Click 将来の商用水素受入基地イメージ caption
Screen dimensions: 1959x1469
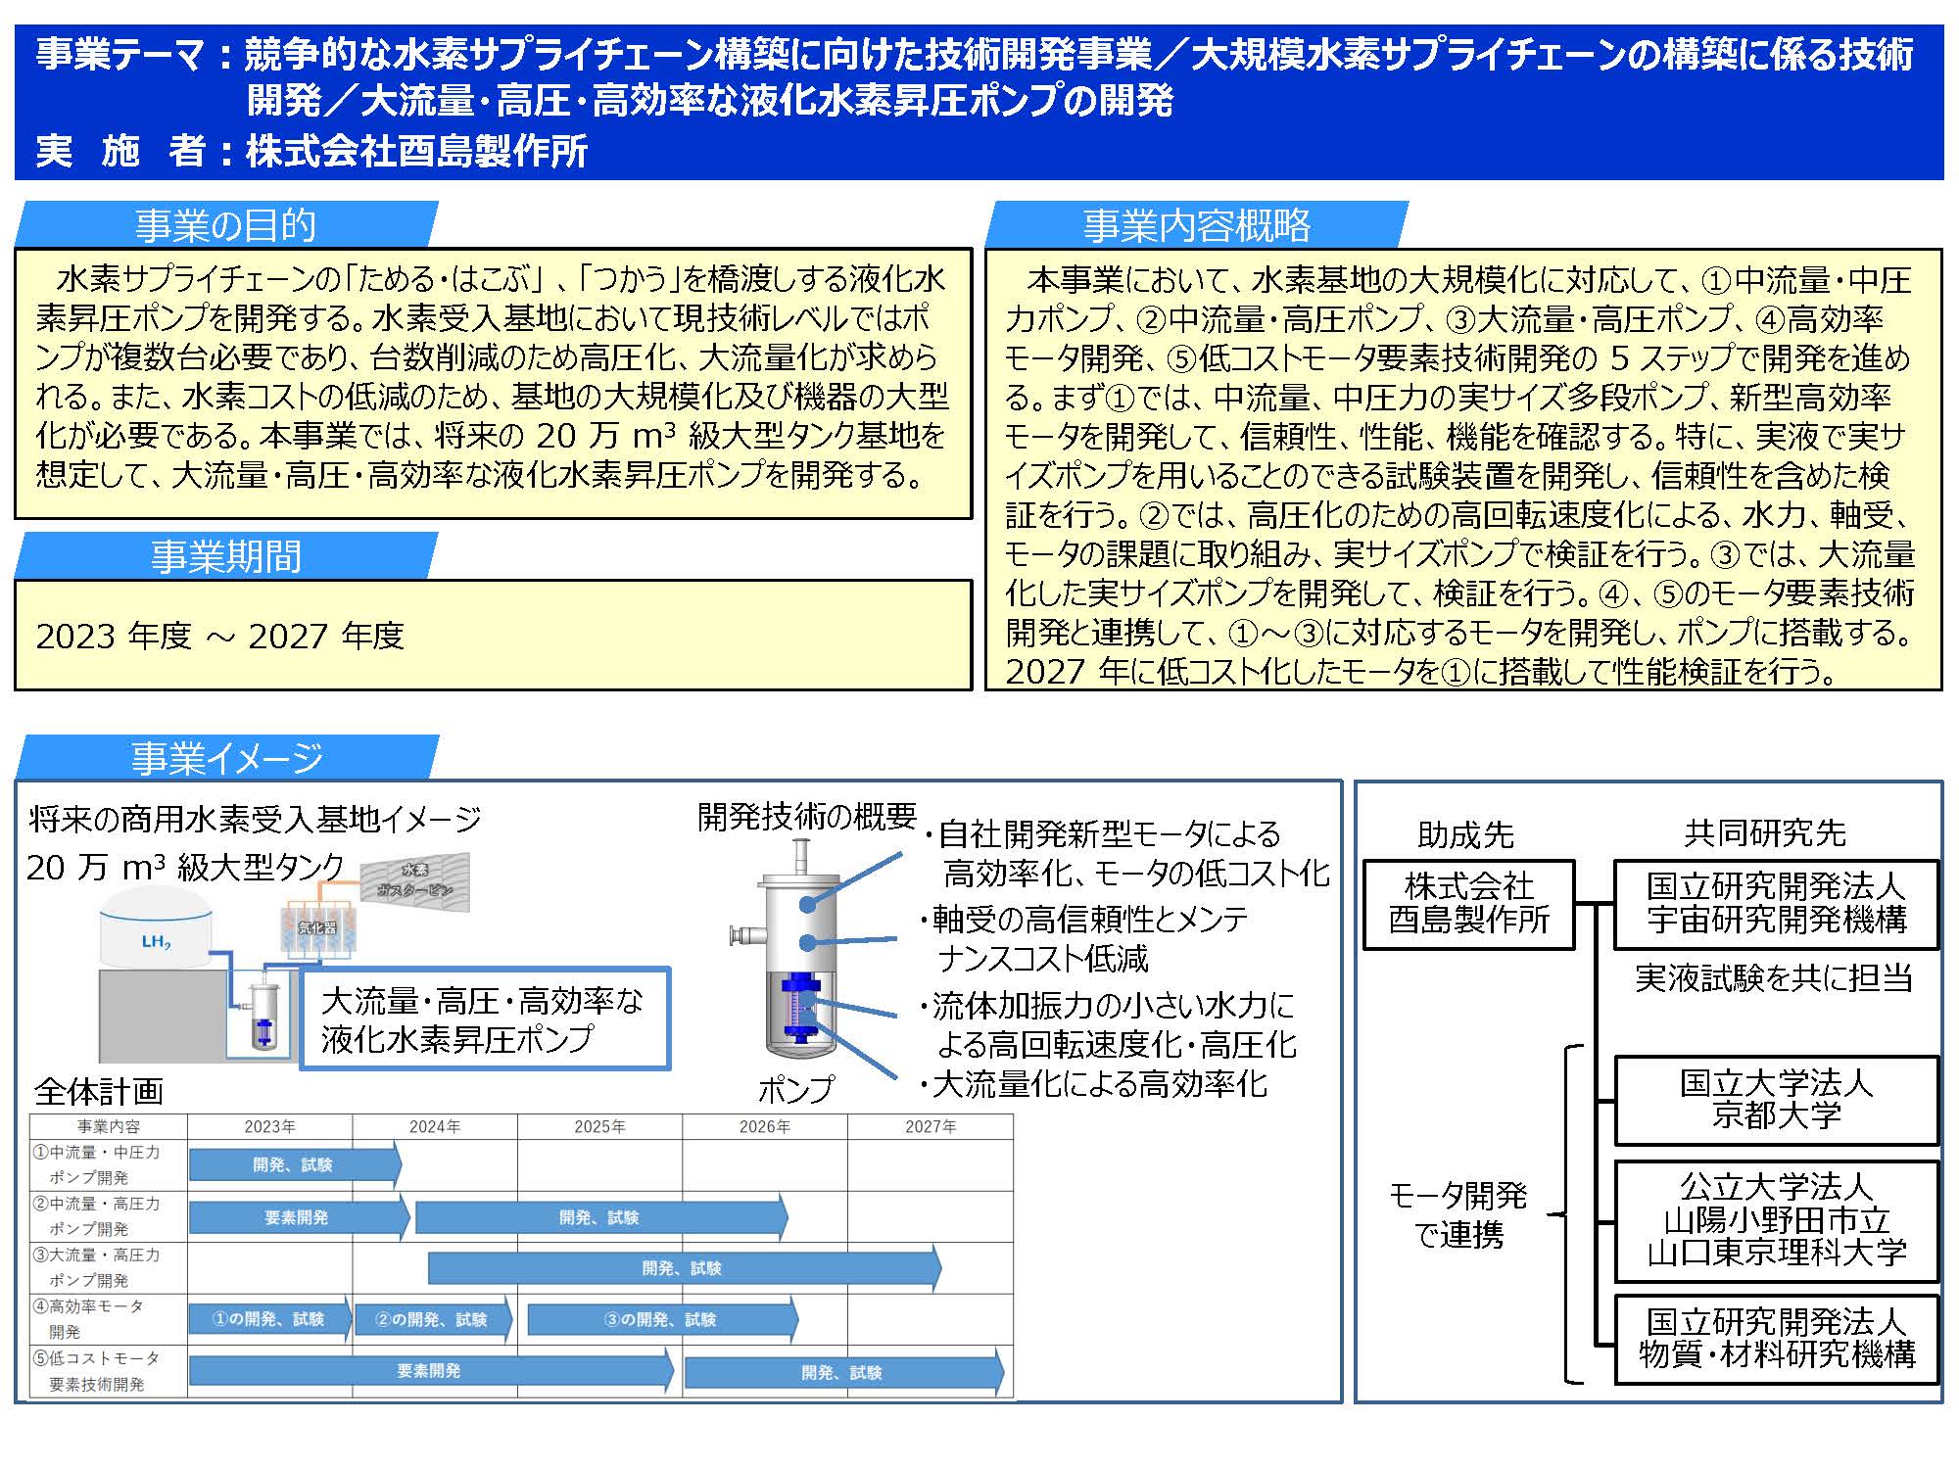click(255, 818)
